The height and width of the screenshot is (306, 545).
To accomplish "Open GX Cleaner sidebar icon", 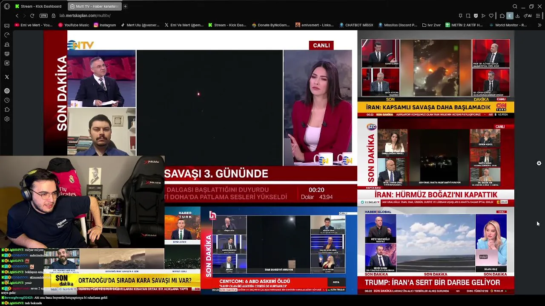I will pos(7,44).
